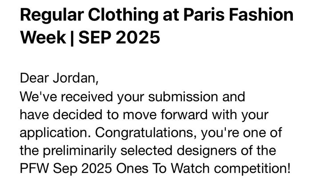
Task: Click "SEP 2025" in the heading
Action: click(119, 37)
